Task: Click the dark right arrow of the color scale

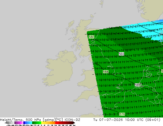Action: [x=74, y=123]
